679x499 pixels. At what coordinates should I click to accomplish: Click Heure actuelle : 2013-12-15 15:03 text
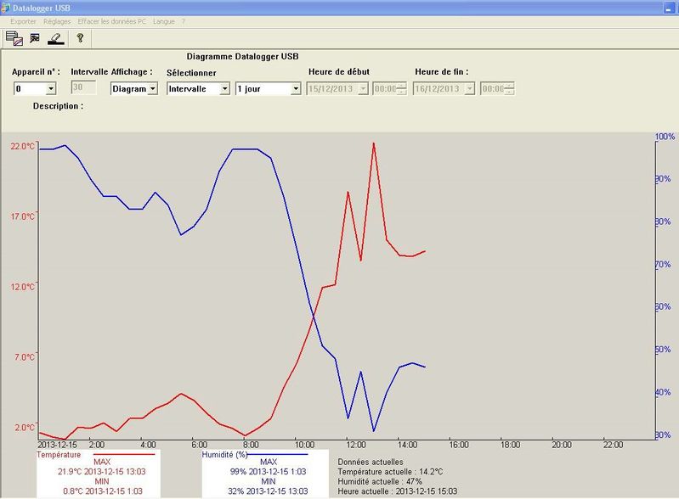pos(398,491)
